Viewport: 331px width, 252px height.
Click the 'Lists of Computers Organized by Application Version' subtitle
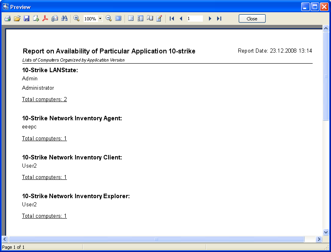point(73,60)
